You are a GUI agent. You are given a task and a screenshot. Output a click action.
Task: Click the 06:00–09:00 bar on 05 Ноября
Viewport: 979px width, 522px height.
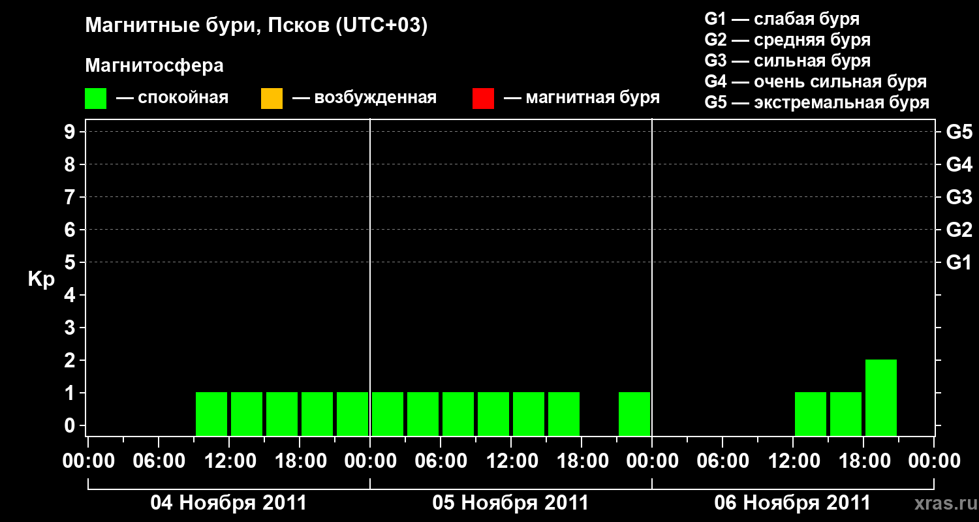pyautogui.click(x=458, y=414)
